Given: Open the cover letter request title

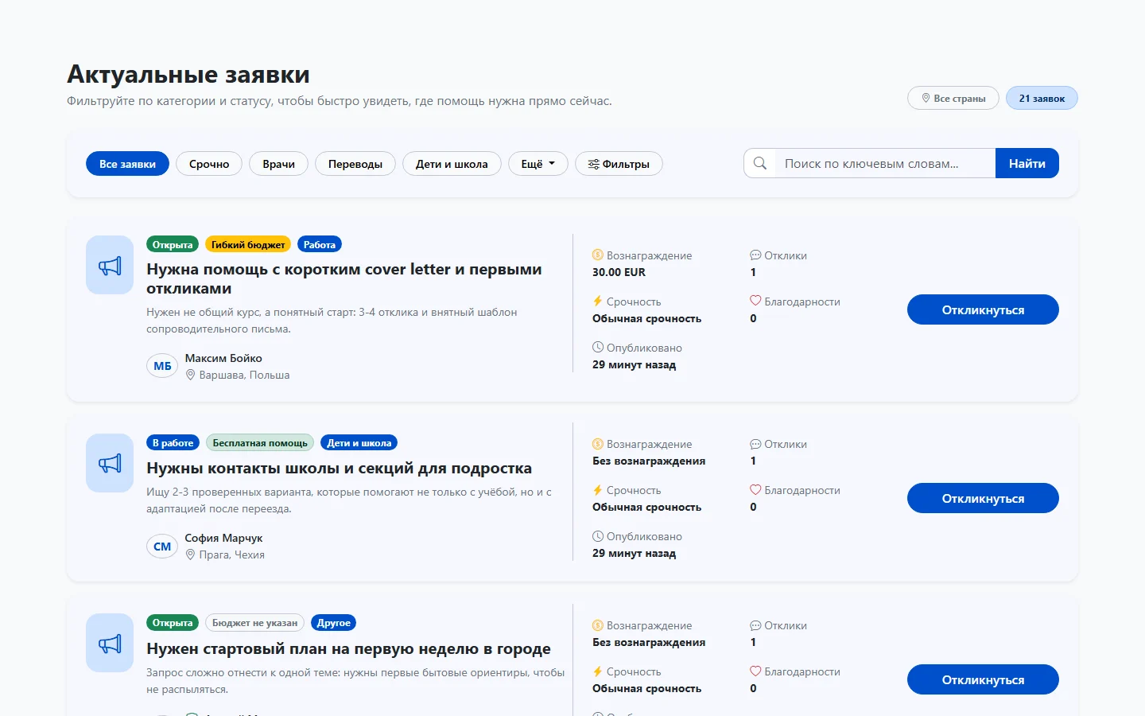Looking at the screenshot, I should point(344,278).
